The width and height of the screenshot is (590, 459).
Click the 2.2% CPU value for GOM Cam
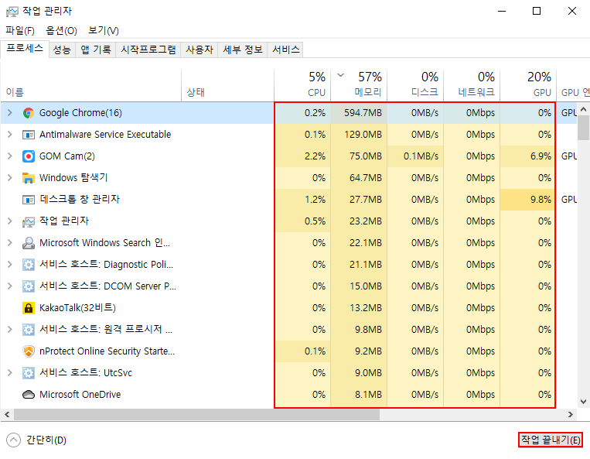315,156
